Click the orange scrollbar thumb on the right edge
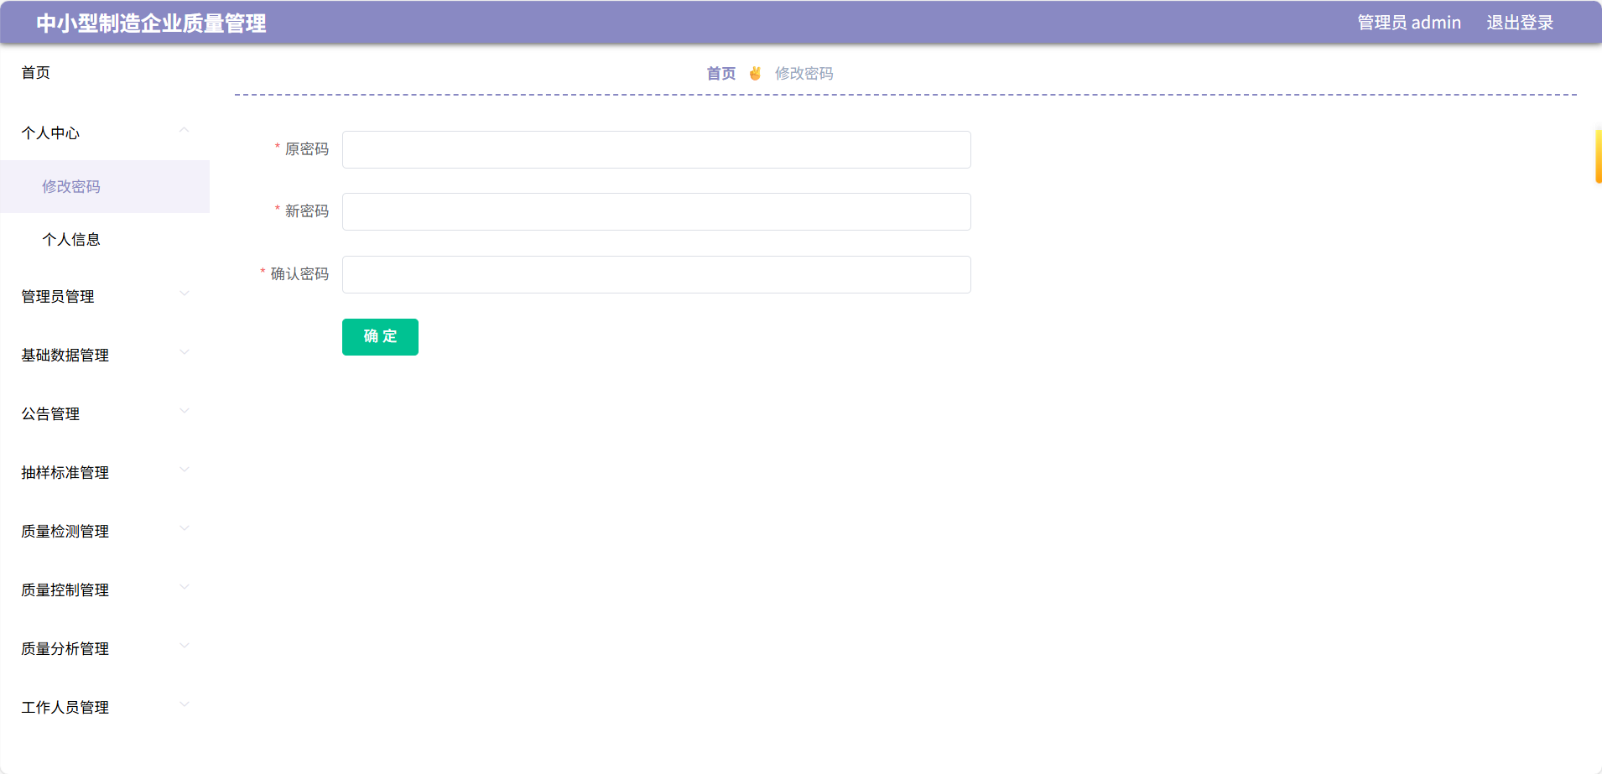The height and width of the screenshot is (774, 1602). [1599, 156]
